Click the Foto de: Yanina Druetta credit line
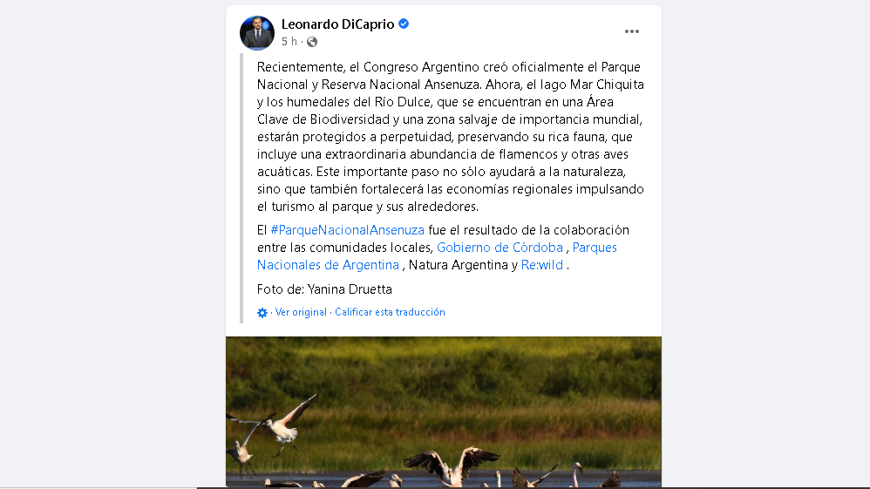This screenshot has width=870, height=489. click(324, 289)
